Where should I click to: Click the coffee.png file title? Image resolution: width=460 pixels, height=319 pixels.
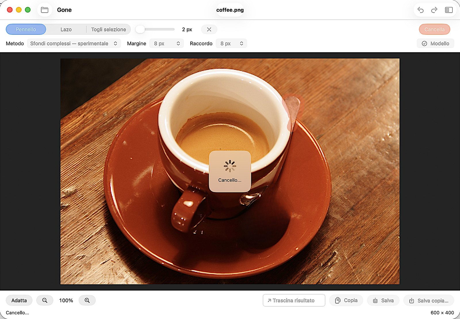(x=230, y=10)
